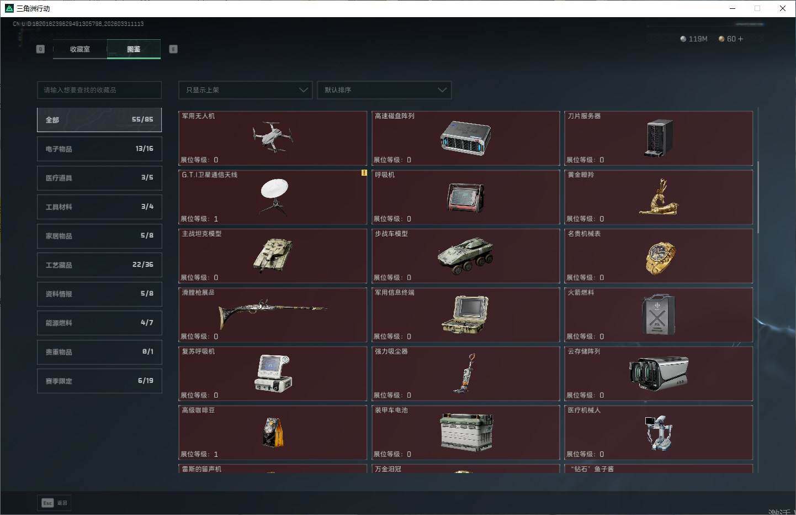Open the 只显示上架 filter dropdown

tap(246, 90)
